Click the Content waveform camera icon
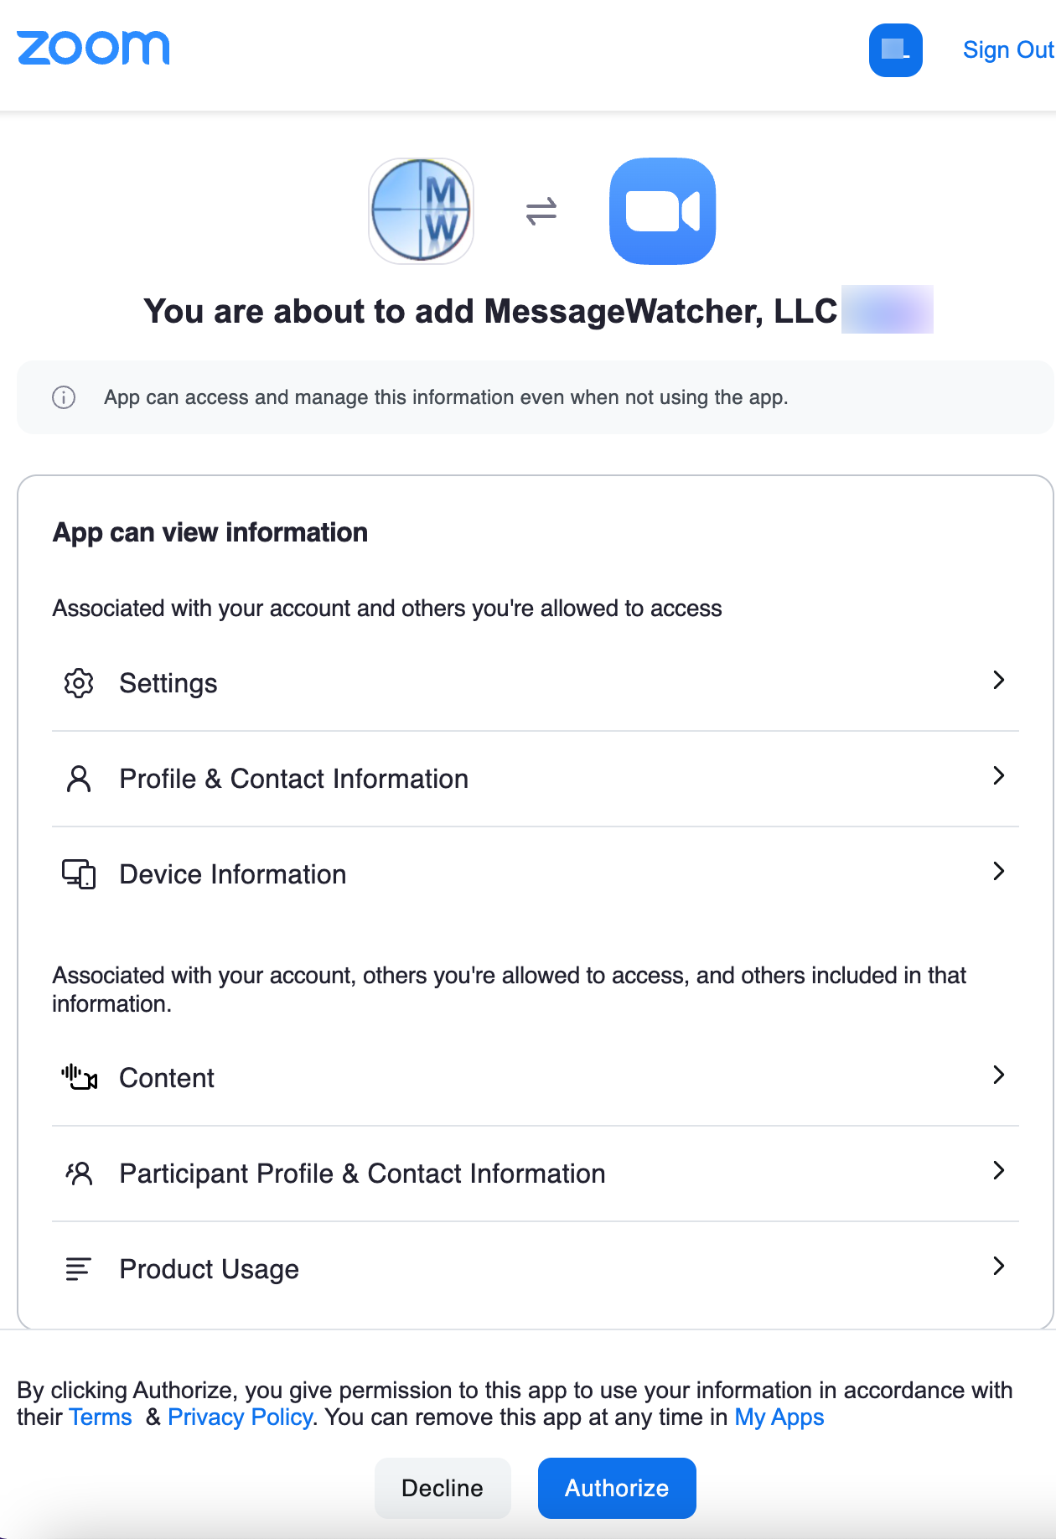The image size is (1056, 1539). (x=79, y=1077)
